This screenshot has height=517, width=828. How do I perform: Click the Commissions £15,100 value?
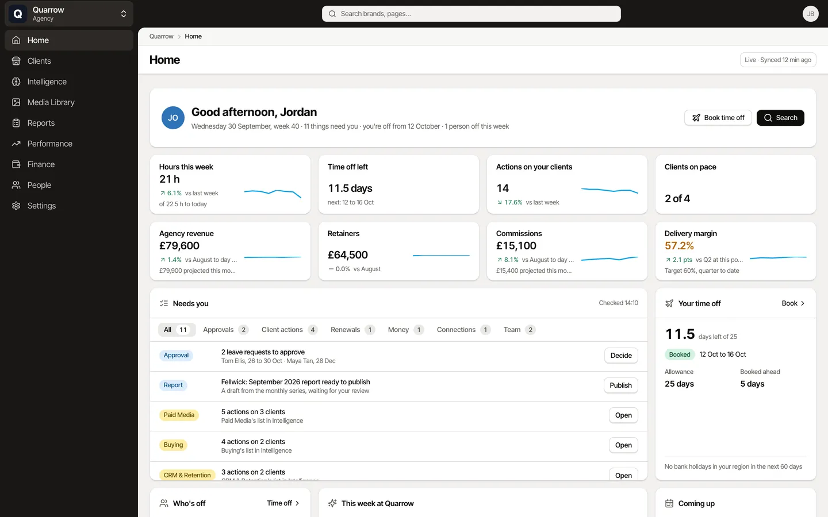pyautogui.click(x=516, y=246)
